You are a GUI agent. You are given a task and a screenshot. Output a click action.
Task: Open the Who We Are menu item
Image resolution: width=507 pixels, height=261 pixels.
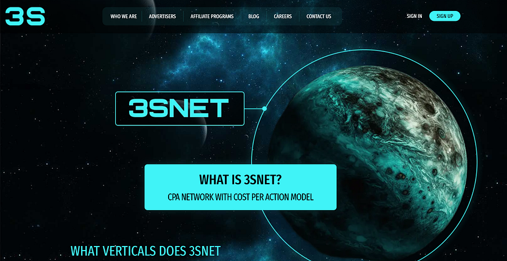pyautogui.click(x=123, y=16)
